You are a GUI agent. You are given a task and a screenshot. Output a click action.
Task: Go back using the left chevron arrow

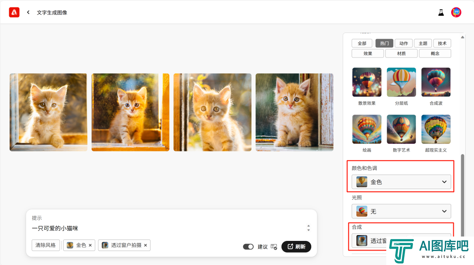[28, 12]
